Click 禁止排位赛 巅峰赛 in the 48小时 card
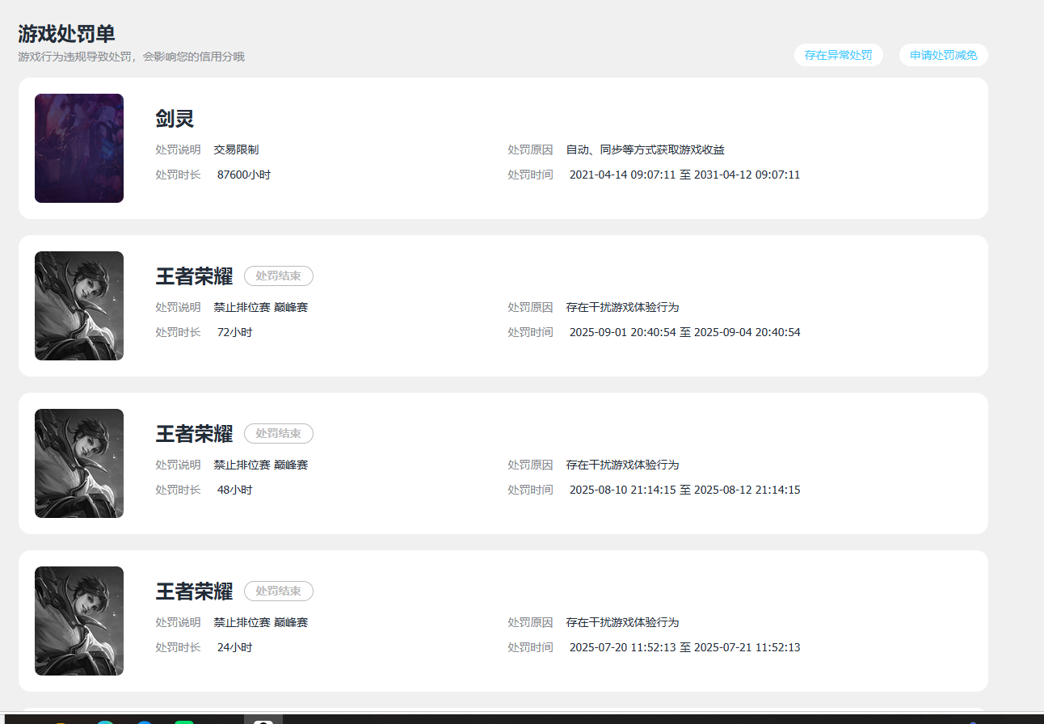1044x724 pixels. click(261, 465)
